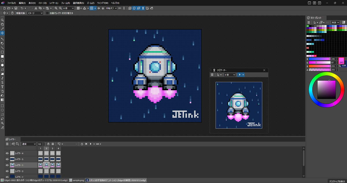Open the main zoom level dropdown
This screenshot has width=347, height=183.
pyautogui.click(x=69, y=8)
